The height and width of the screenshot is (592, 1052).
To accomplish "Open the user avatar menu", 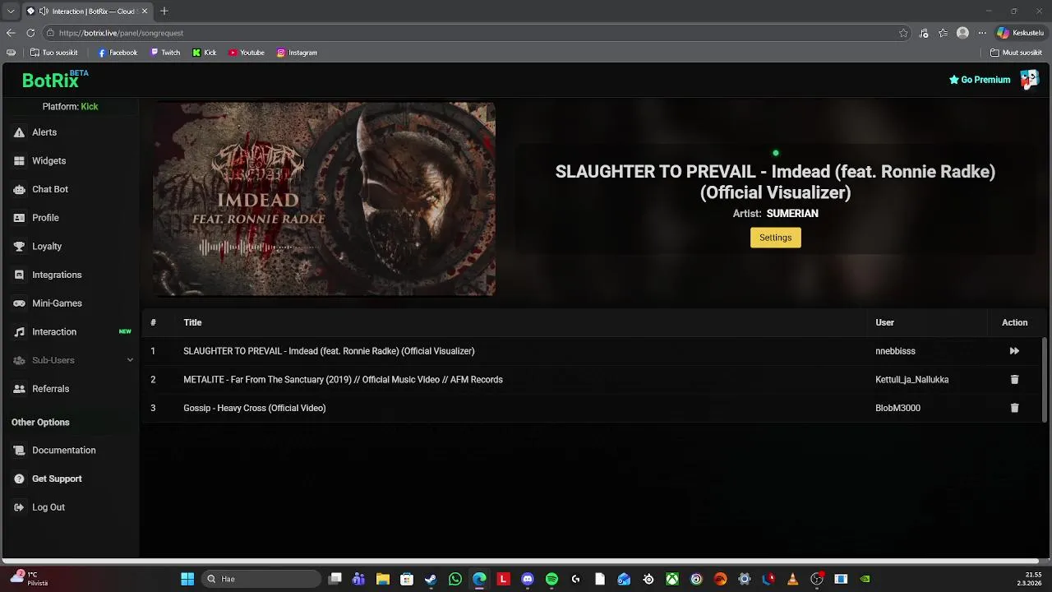I will coord(1029,79).
